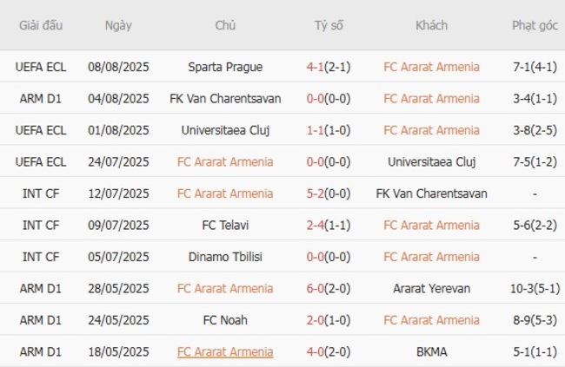This screenshot has height=367, width=565.
Task: Click the BKMA away team
Action: coord(431,352)
